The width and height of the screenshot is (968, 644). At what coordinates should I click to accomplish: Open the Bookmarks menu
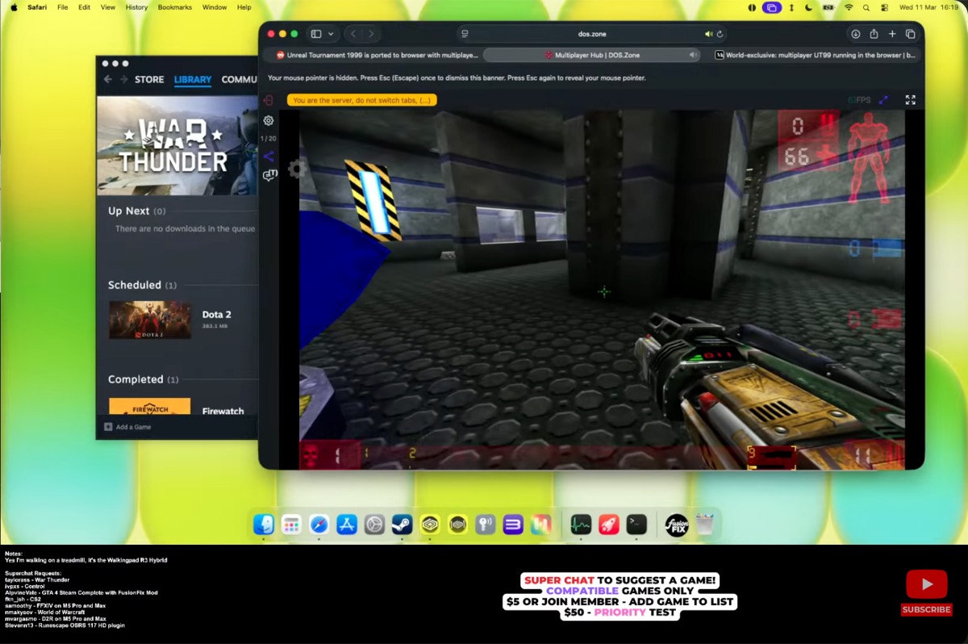[x=175, y=7]
